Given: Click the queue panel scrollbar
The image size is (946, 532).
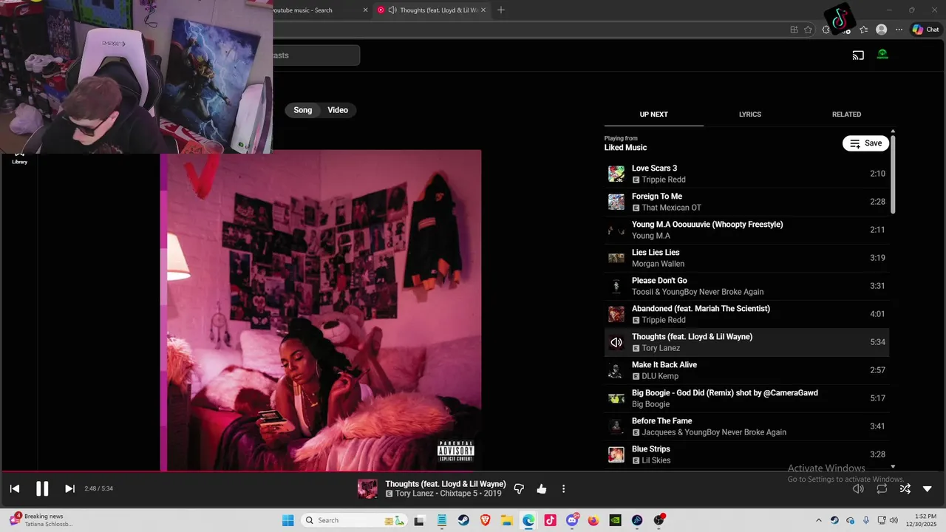Looking at the screenshot, I should pyautogui.click(x=893, y=175).
